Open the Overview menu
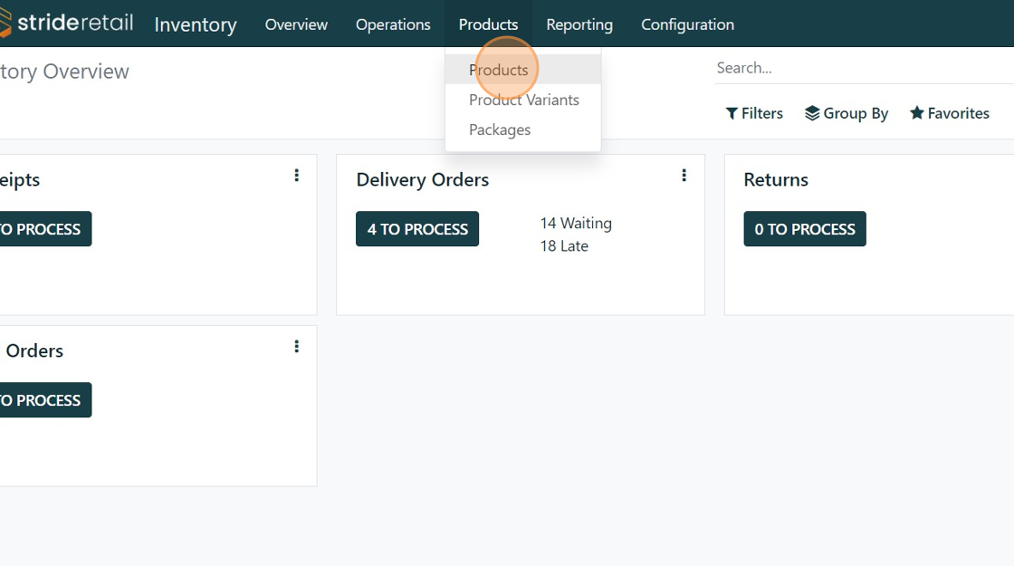Image resolution: width=1014 pixels, height=566 pixels. tap(296, 24)
